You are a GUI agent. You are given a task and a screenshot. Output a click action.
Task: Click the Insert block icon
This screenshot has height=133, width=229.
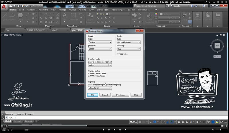(134, 17)
